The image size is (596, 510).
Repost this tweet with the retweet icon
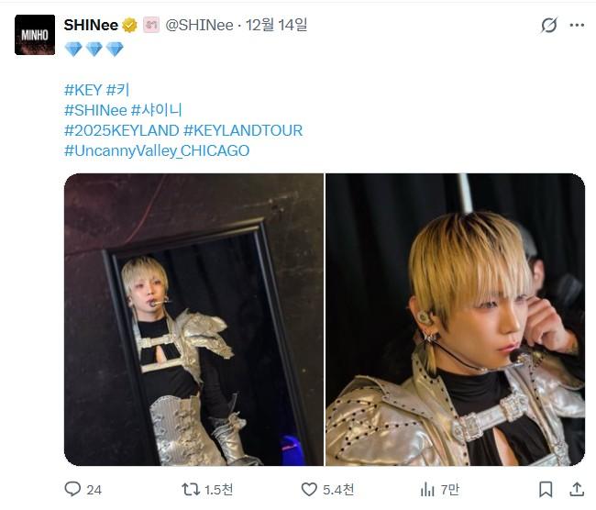(x=190, y=489)
